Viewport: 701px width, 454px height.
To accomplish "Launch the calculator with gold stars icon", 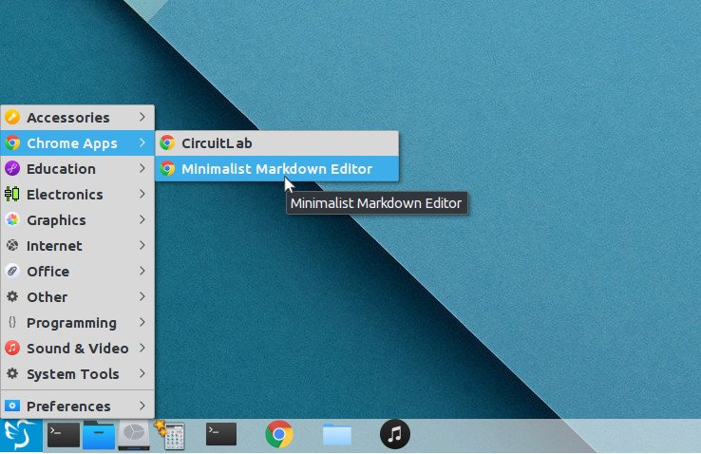I will (170, 434).
